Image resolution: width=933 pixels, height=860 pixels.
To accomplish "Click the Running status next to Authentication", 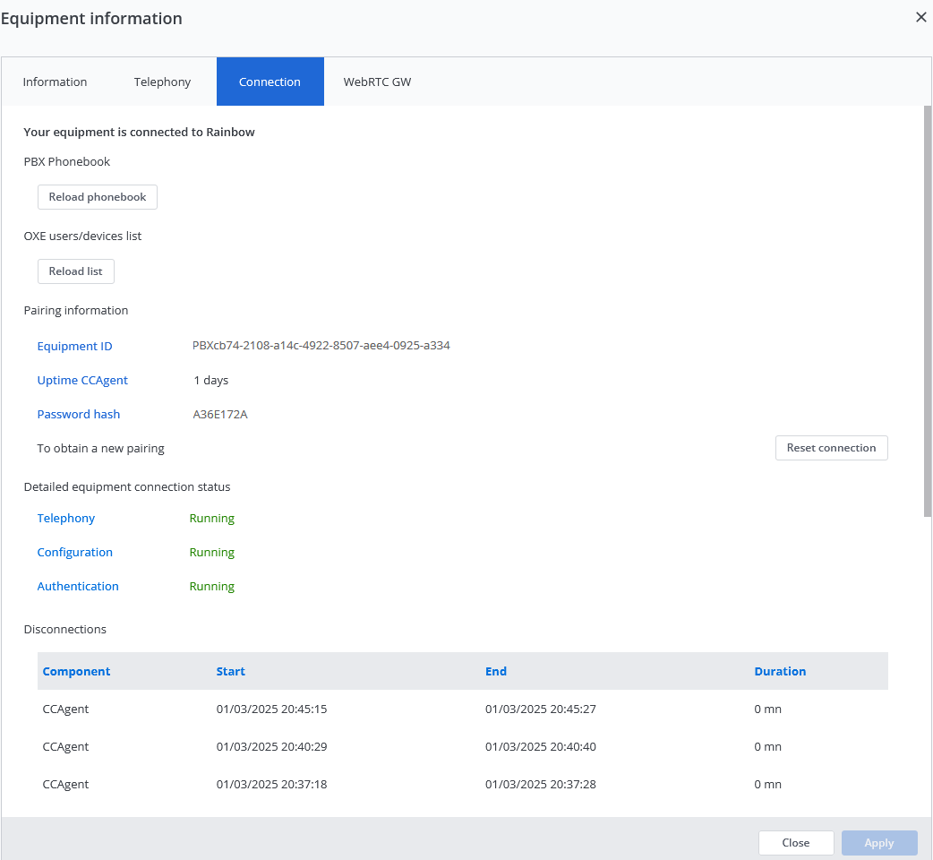I will point(212,586).
